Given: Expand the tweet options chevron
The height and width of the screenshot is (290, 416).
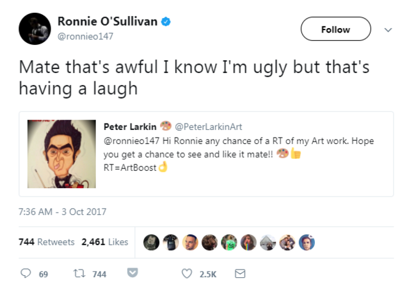Looking at the screenshot, I should [387, 29].
